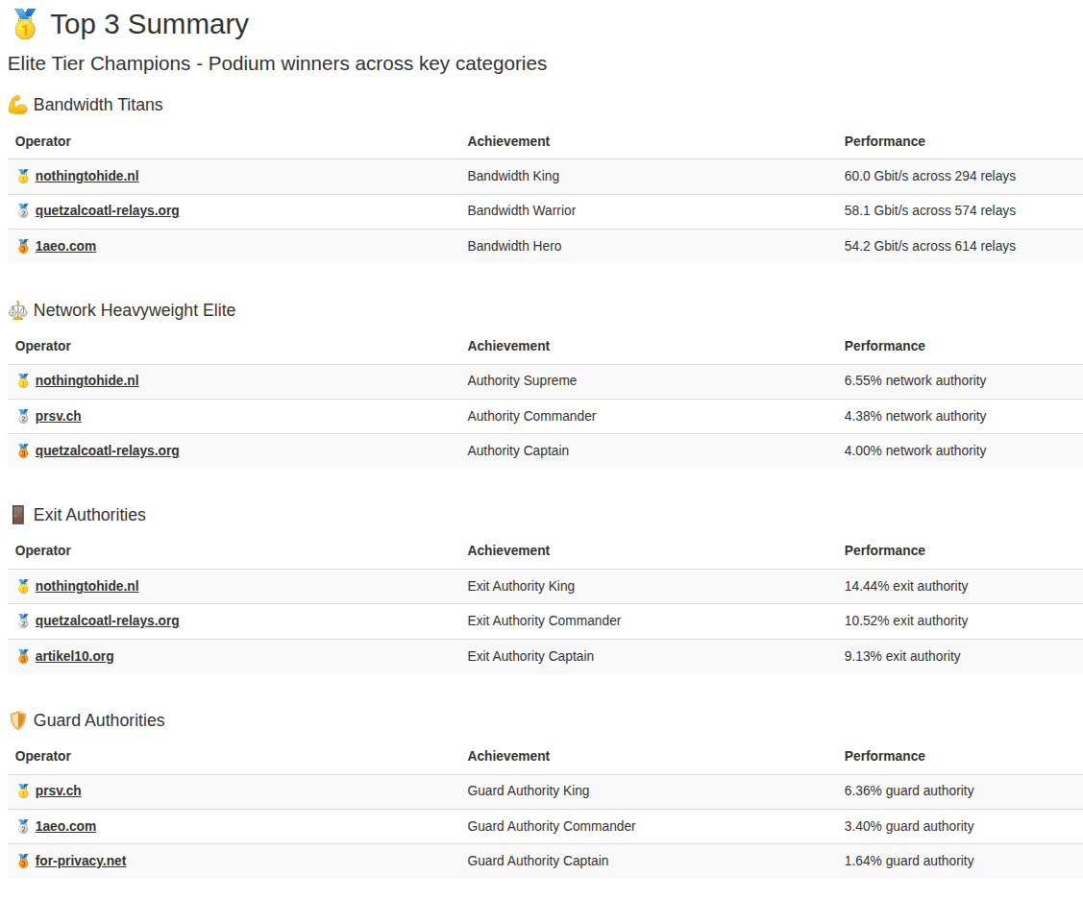Click the bronze medal beside for-privacy.net
This screenshot has height=900, width=1083.
pyautogui.click(x=23, y=862)
